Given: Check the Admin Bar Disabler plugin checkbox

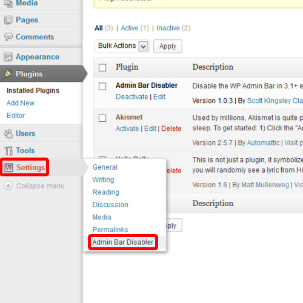Looking at the screenshot, I should (102, 87).
